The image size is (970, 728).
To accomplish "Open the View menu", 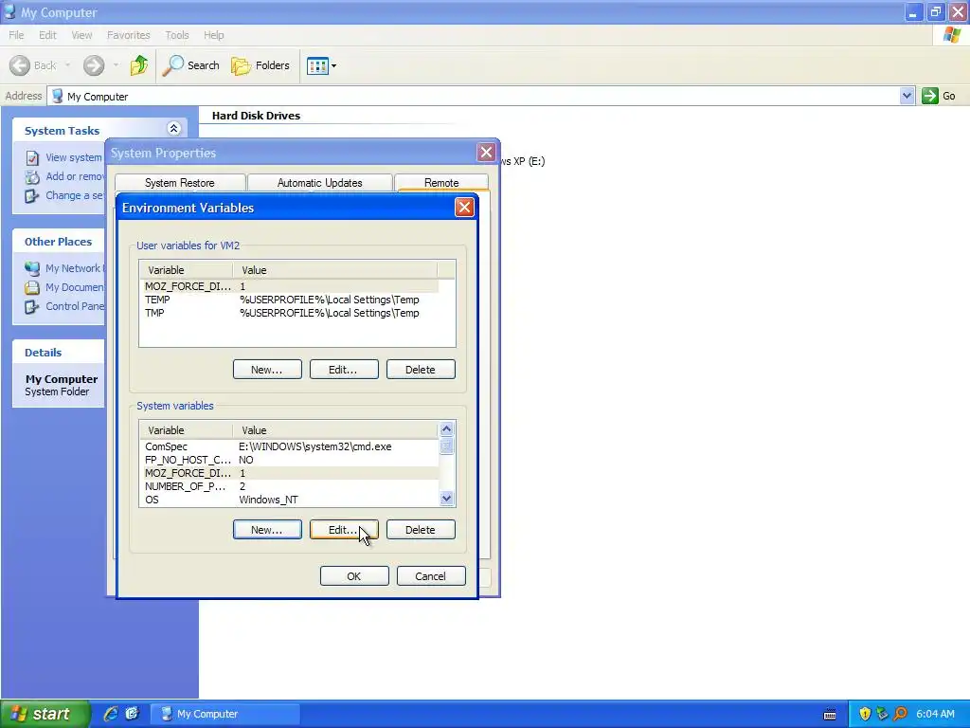I will click(x=81, y=35).
